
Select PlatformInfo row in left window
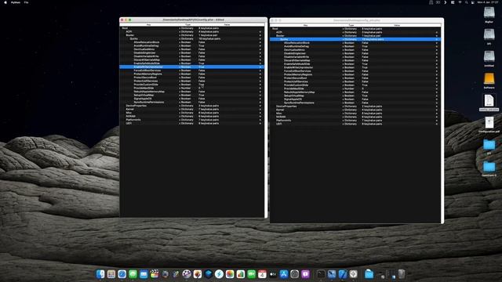(191, 120)
